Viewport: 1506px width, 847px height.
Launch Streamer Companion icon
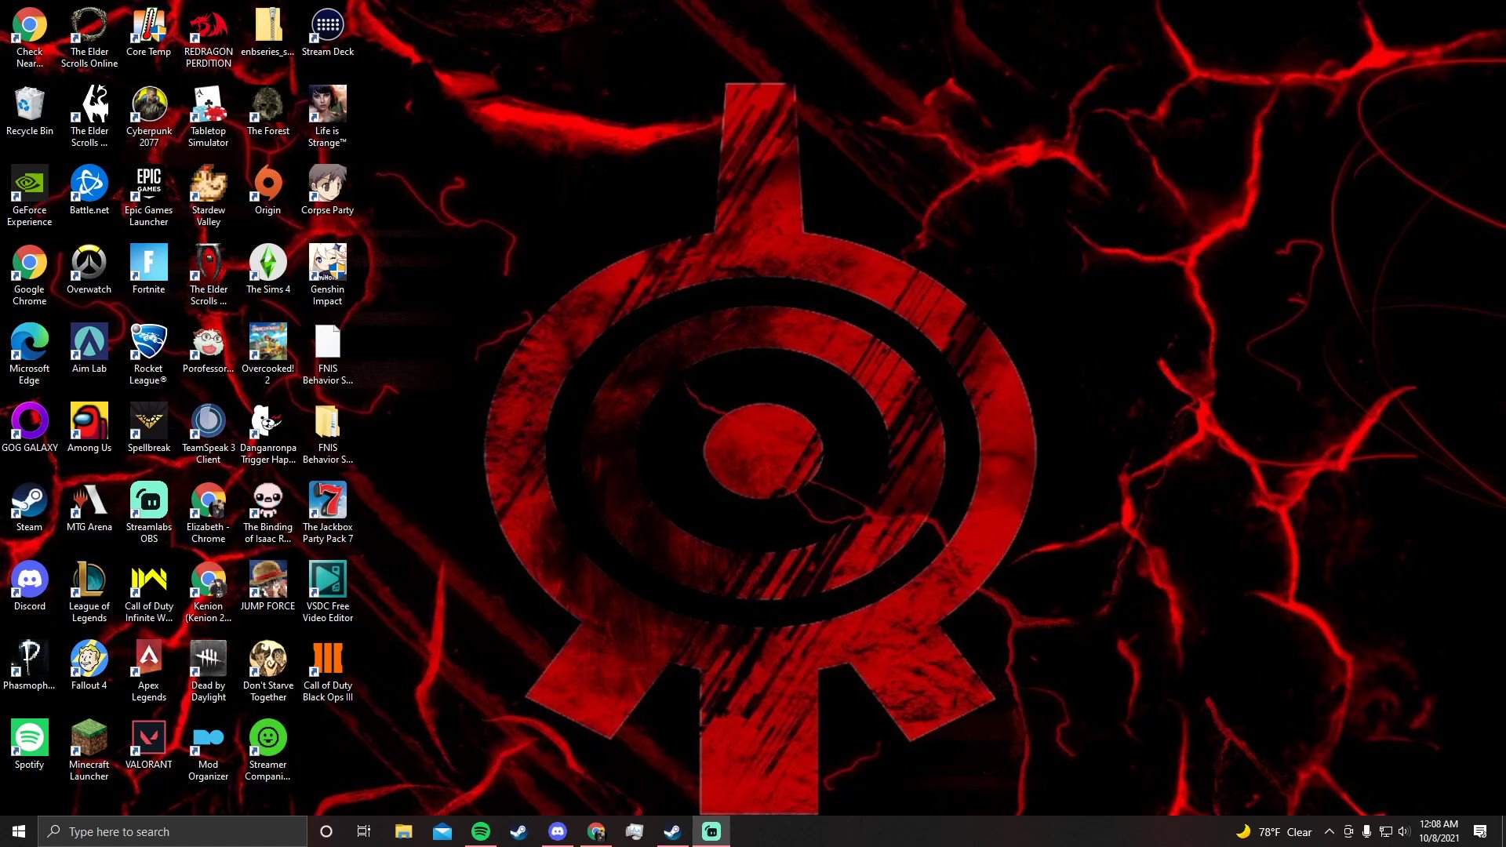coord(268,751)
